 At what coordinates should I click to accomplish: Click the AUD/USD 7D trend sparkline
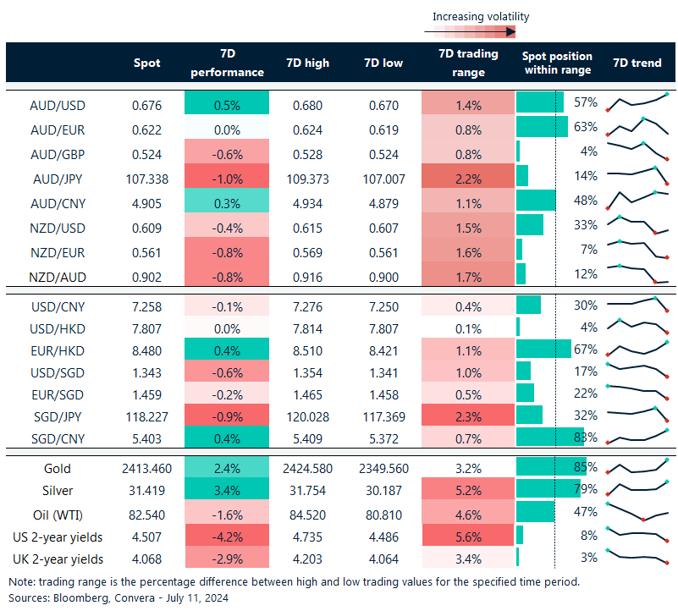click(637, 102)
